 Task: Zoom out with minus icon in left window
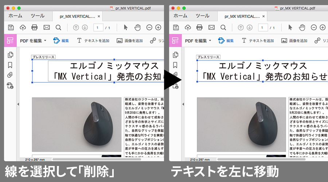point(149,27)
